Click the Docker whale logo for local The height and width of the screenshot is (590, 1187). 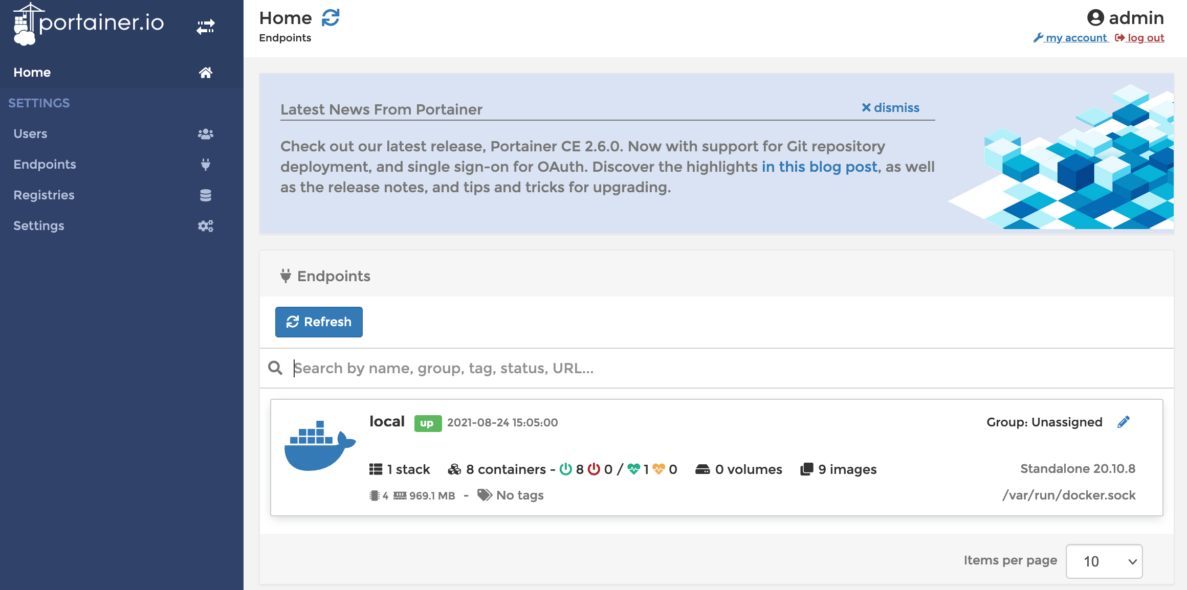click(x=320, y=445)
